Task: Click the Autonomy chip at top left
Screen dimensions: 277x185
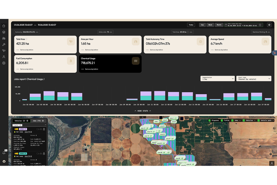Action: [27, 32]
